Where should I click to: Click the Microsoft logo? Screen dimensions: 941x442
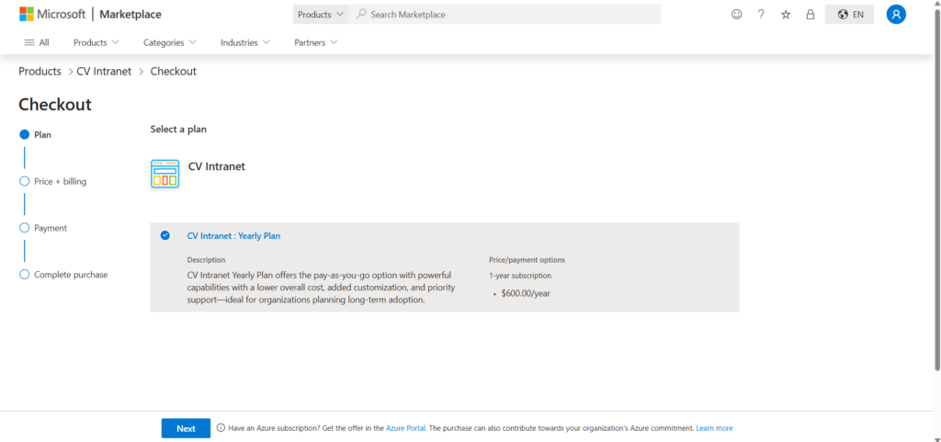52,15
